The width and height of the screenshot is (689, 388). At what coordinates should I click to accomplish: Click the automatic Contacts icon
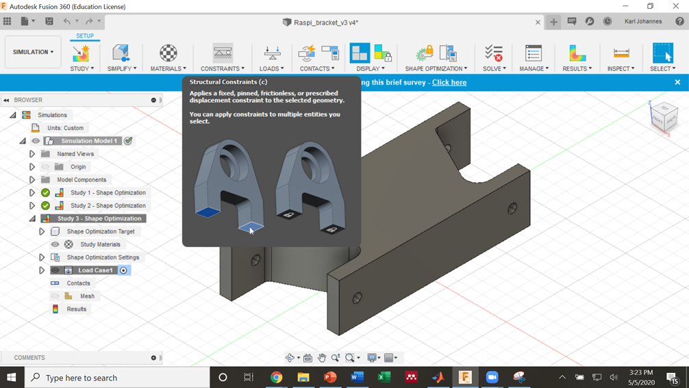tap(307, 53)
